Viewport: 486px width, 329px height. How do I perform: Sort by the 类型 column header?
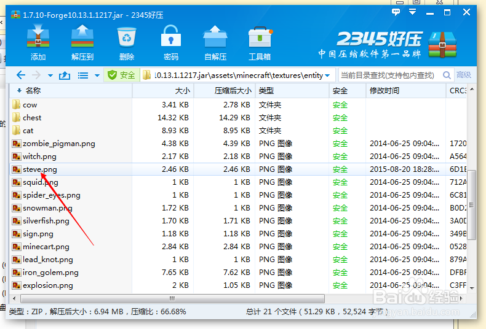[x=292, y=91]
